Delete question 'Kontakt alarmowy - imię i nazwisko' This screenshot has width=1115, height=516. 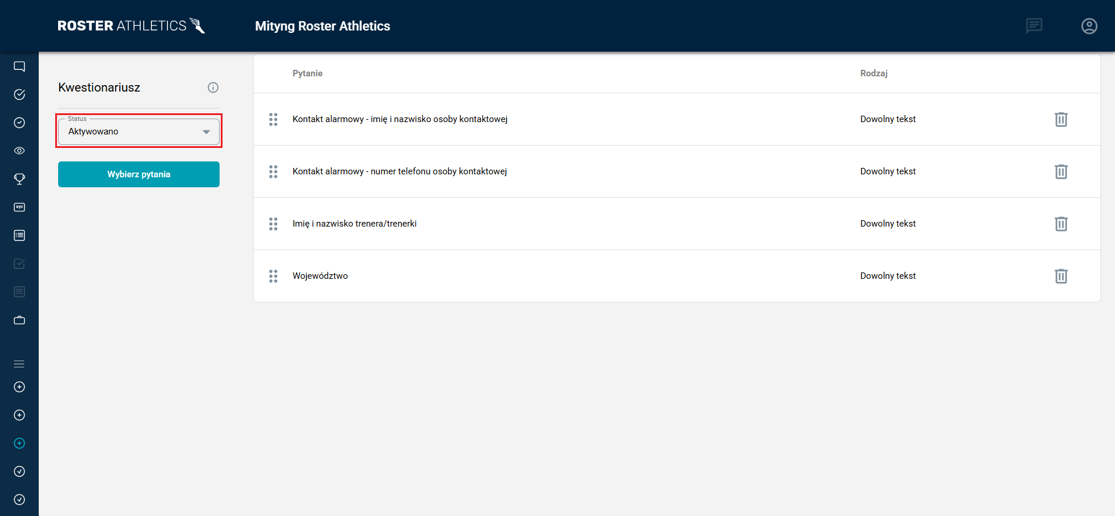point(1061,119)
